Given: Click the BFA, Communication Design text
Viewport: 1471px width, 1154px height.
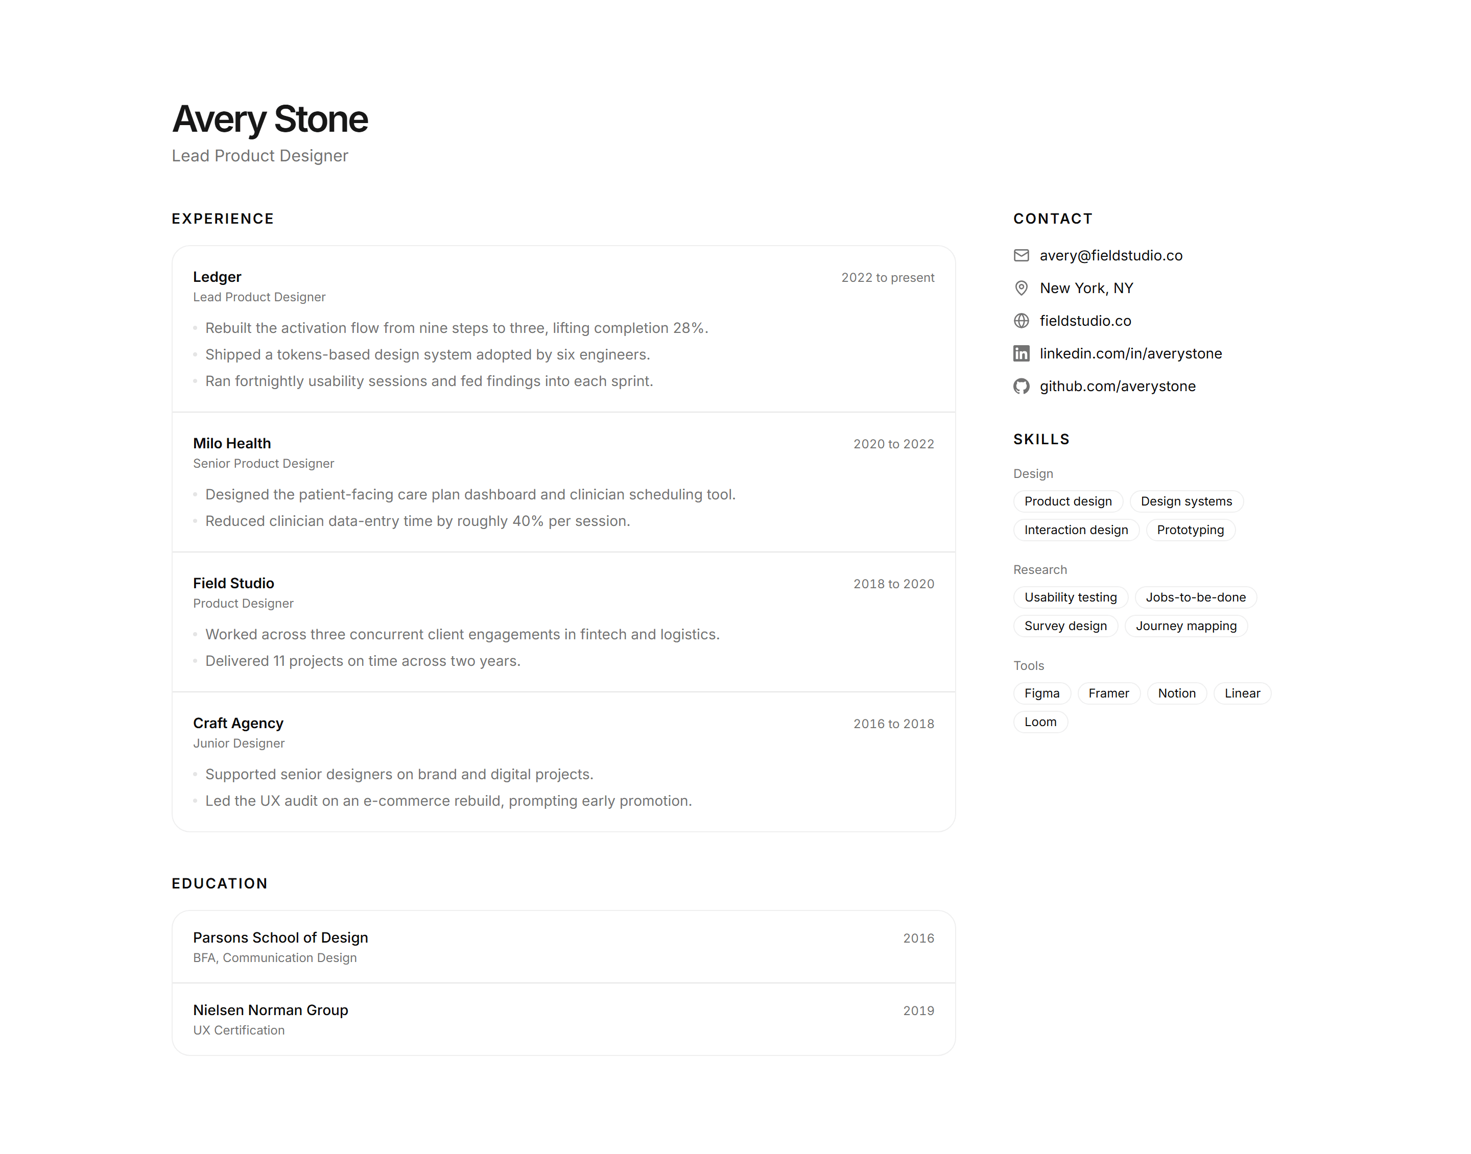Looking at the screenshot, I should point(274,958).
